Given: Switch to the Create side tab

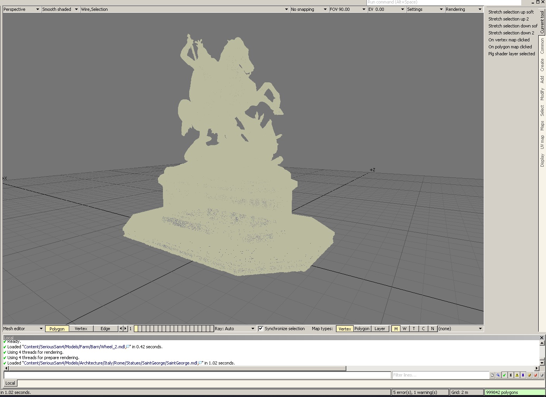Looking at the screenshot, I should 542,65.
